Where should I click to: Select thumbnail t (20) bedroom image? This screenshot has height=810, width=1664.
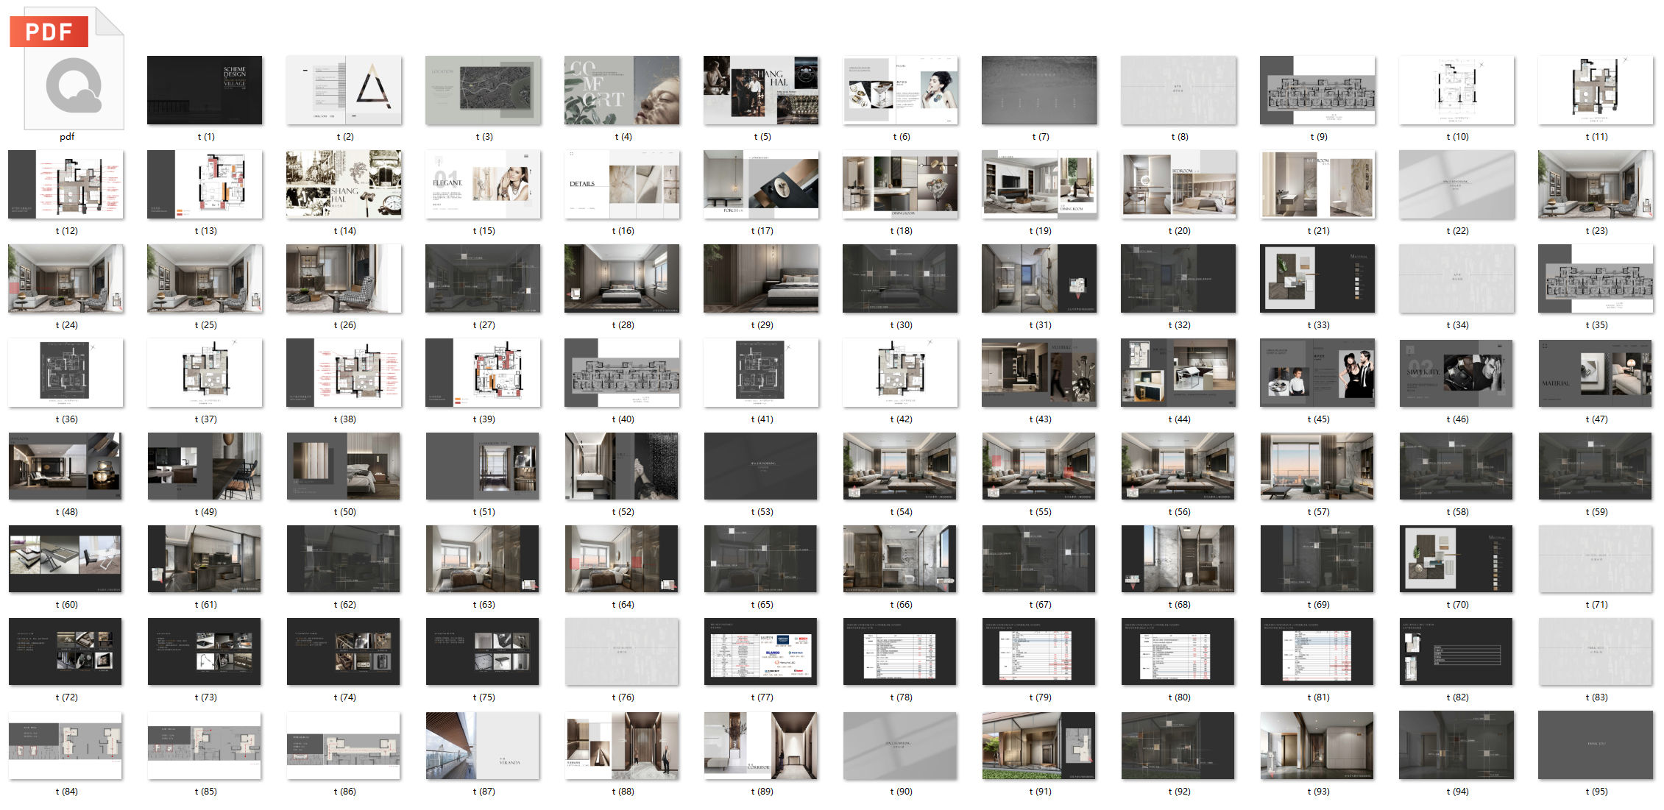pyautogui.click(x=1178, y=184)
